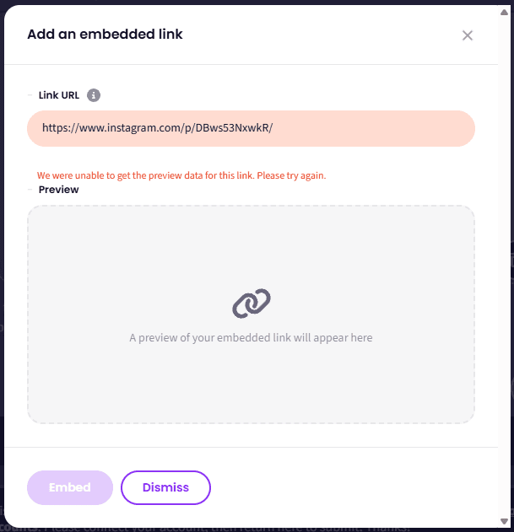514x532 pixels.
Task: Focus the Instagram link URL field
Action: 251,128
